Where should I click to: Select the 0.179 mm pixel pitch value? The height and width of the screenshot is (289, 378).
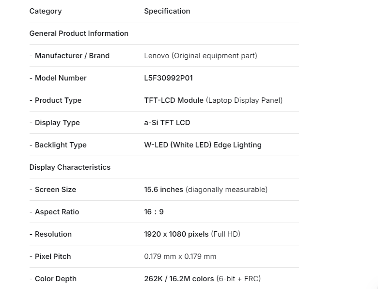tap(180, 257)
